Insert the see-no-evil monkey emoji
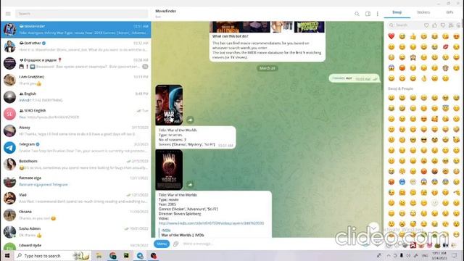 click(413, 57)
